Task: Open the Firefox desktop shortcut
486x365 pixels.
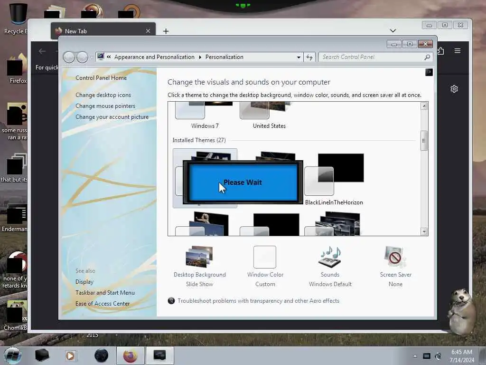Action: 18,68
